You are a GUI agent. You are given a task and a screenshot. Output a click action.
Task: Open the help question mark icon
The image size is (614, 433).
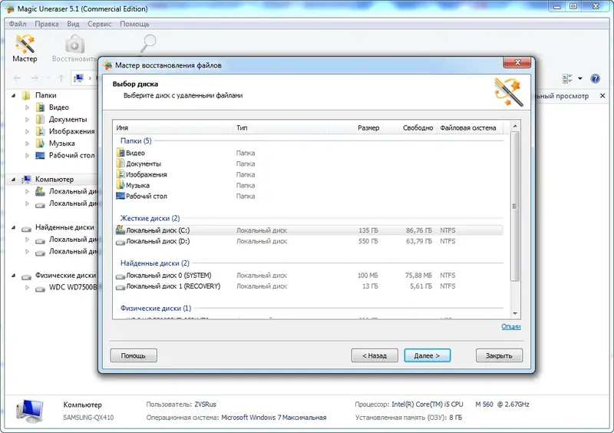pos(595,79)
